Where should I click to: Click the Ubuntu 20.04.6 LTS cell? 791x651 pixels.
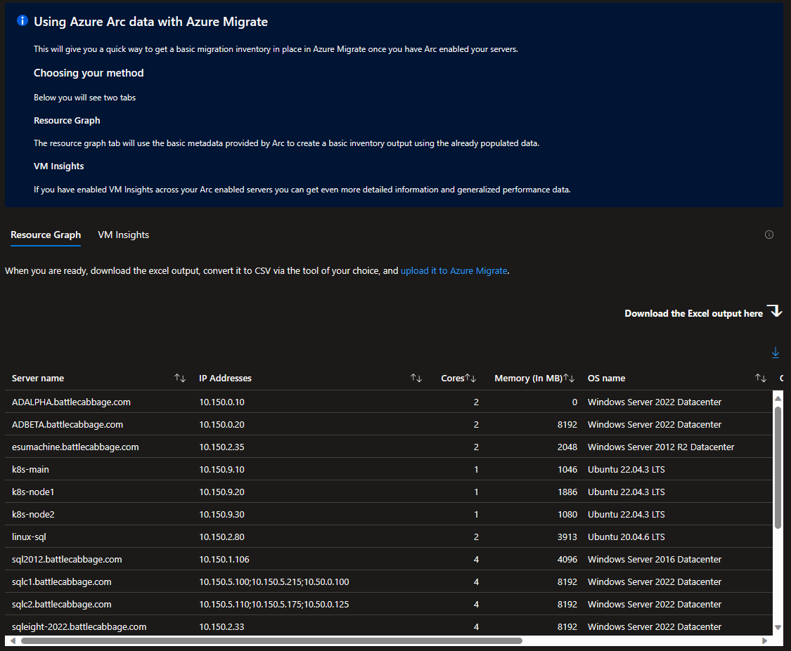tap(626, 537)
